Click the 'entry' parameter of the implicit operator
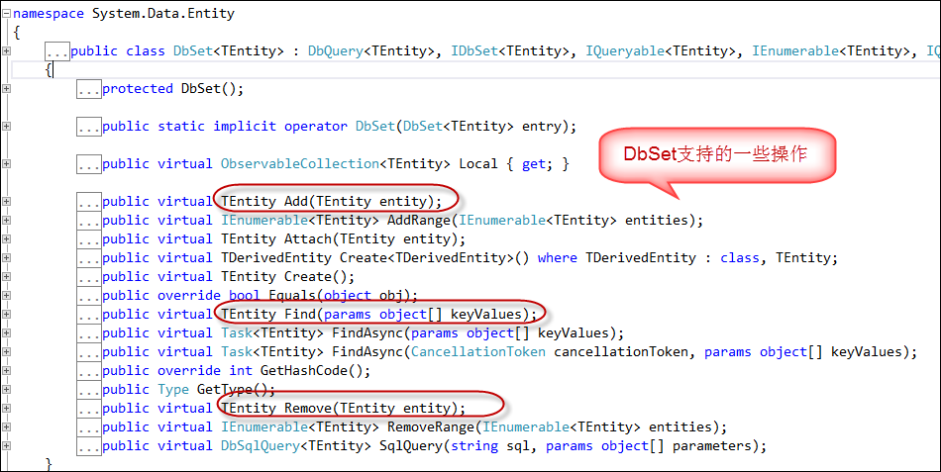Image resolution: width=941 pixels, height=472 pixels. (542, 126)
